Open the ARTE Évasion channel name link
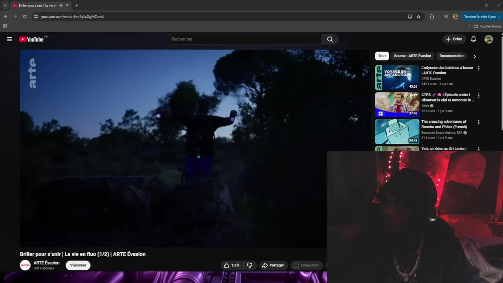This screenshot has width=503, height=283. coord(46,263)
